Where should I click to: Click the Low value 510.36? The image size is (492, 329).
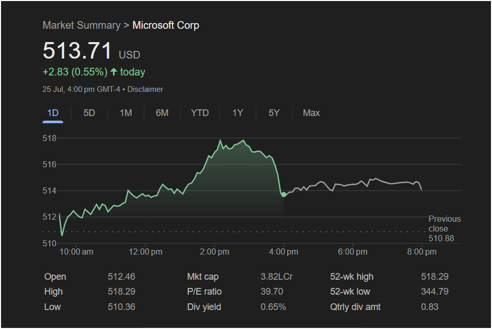click(121, 307)
